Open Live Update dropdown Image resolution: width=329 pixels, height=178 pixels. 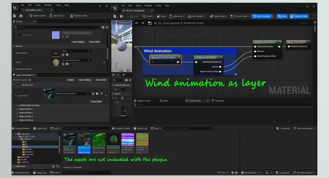coord(196,16)
